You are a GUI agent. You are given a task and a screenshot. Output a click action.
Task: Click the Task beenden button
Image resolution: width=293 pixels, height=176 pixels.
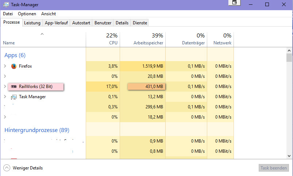pos(274,168)
